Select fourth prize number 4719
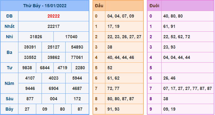The width and height of the screenshot is (215, 115). 62,68
